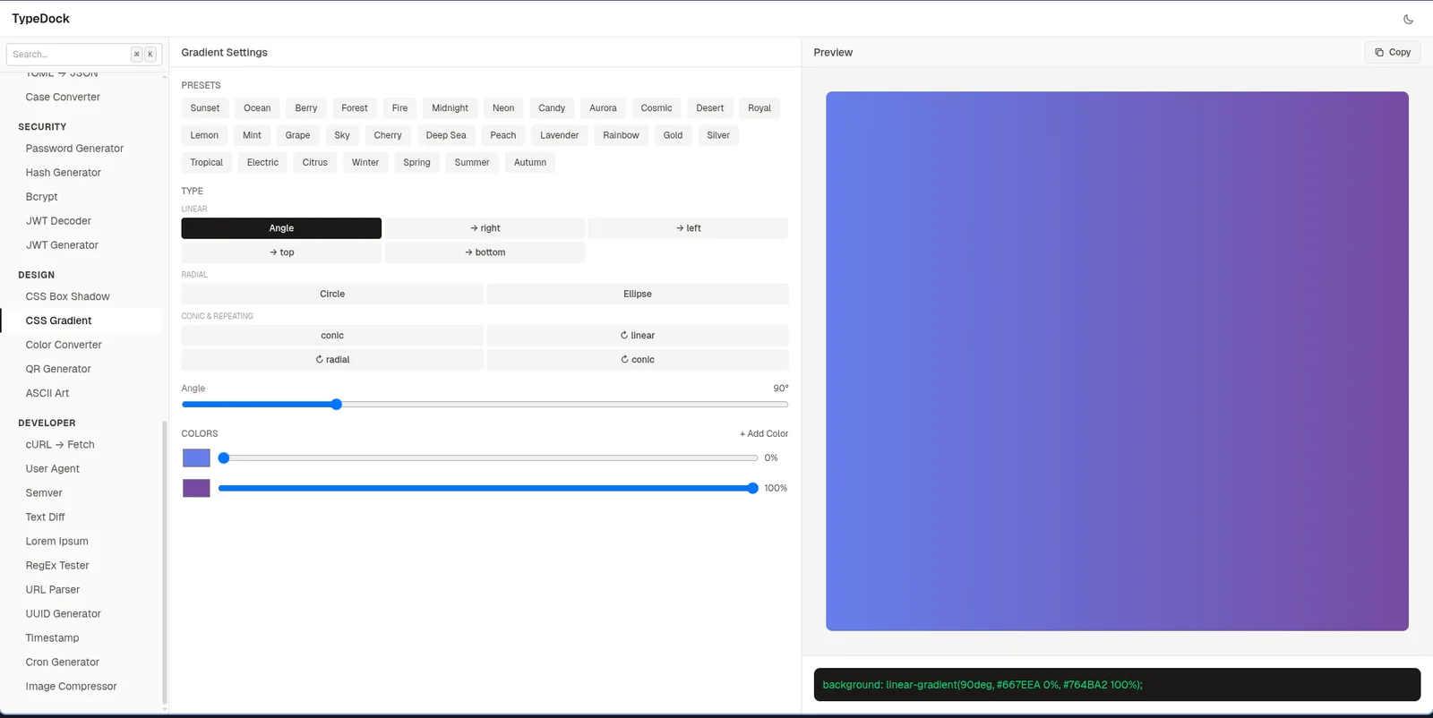1433x718 pixels.
Task: Choose Circle radial gradient type
Action: click(x=332, y=294)
